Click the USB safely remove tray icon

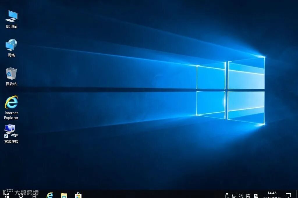[x=227, y=196]
